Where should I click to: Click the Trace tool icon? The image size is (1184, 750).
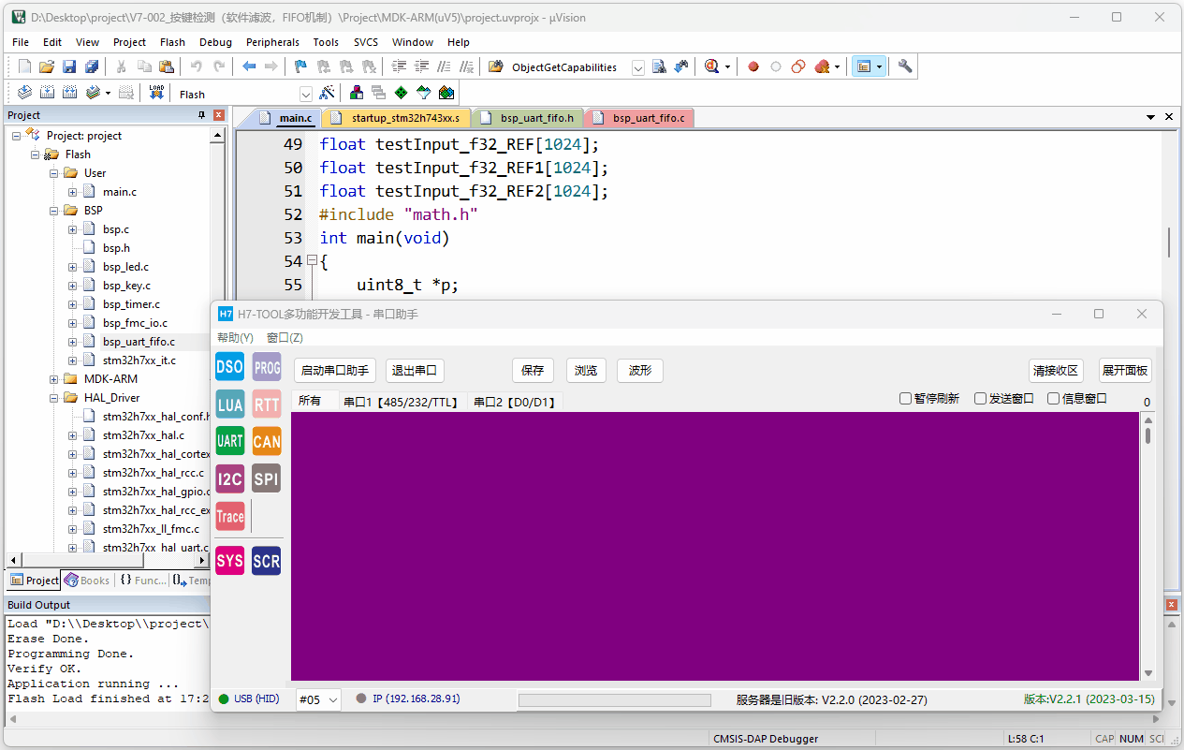[229, 516]
